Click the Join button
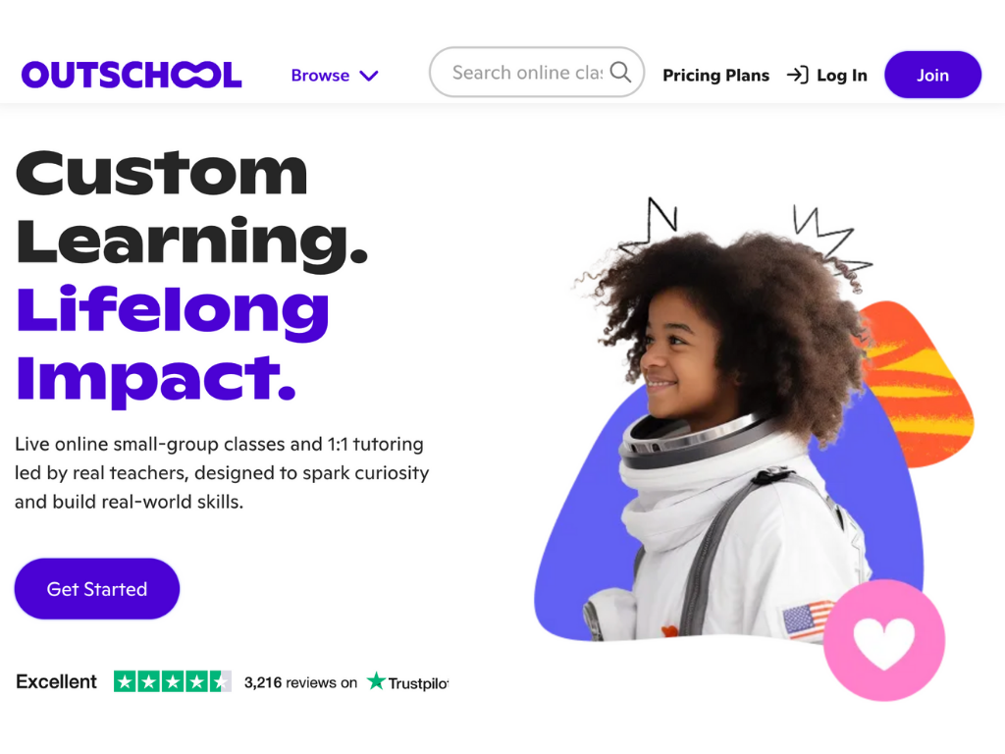 [x=932, y=75]
